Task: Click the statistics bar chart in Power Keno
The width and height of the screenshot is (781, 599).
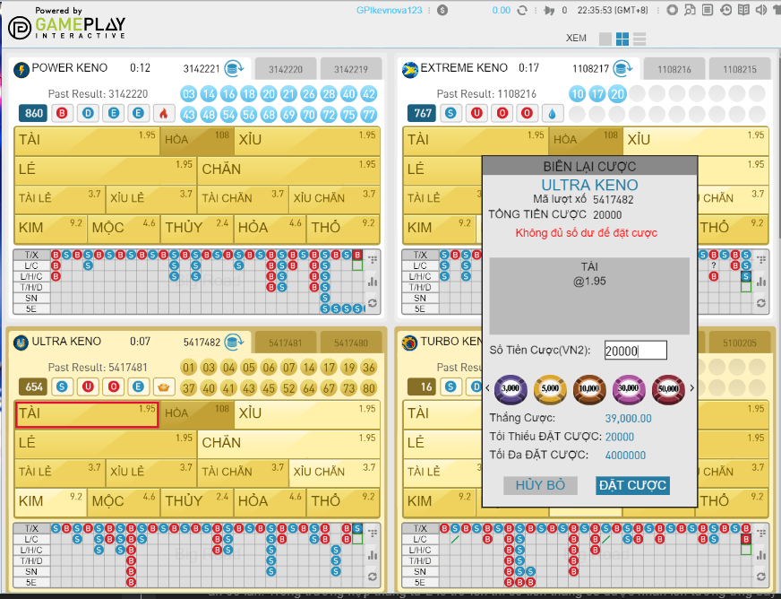Action: tap(373, 281)
